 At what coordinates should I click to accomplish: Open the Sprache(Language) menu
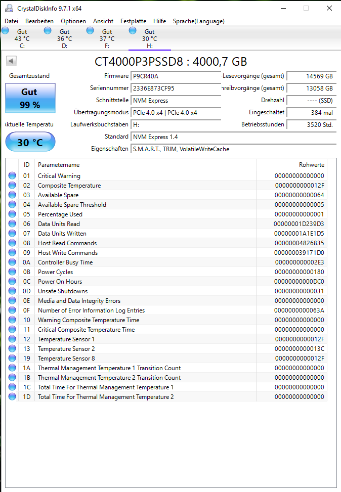click(x=199, y=21)
